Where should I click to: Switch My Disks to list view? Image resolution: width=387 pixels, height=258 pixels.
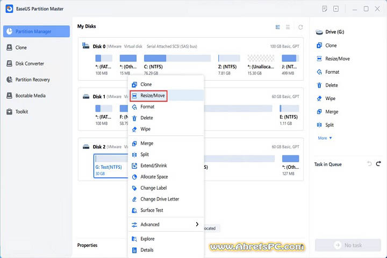click(x=288, y=27)
